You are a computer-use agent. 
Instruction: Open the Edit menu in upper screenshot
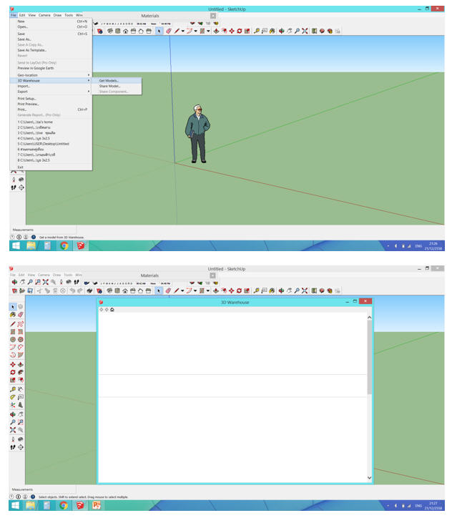tap(22, 15)
